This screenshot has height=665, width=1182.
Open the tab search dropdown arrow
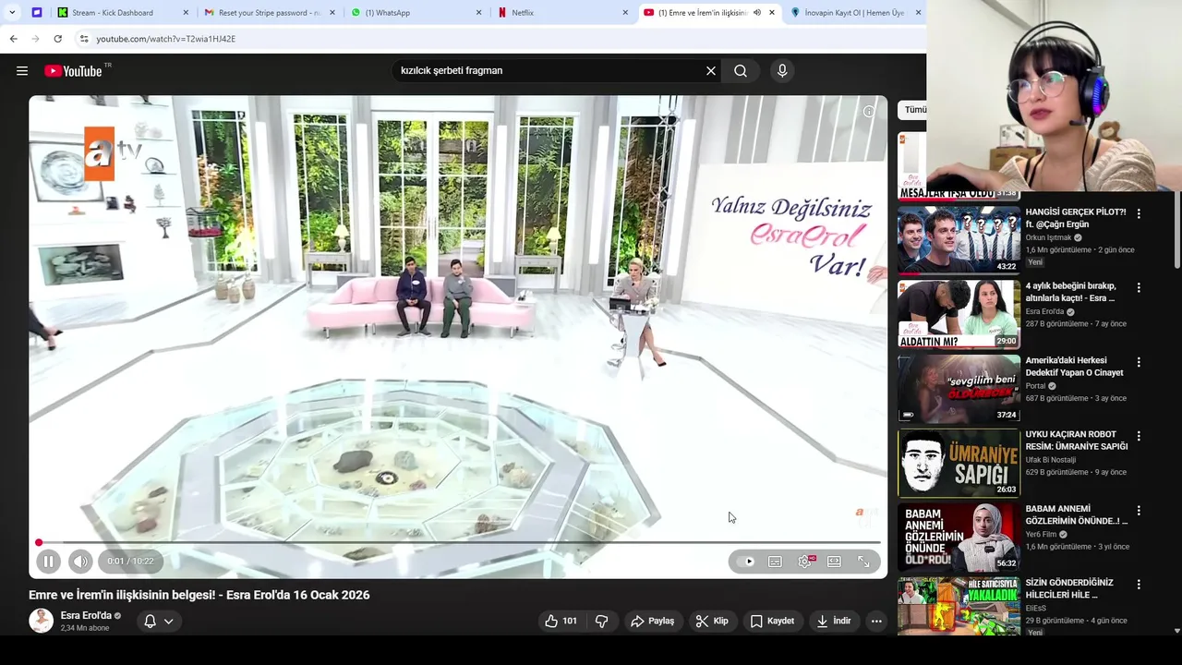click(12, 13)
